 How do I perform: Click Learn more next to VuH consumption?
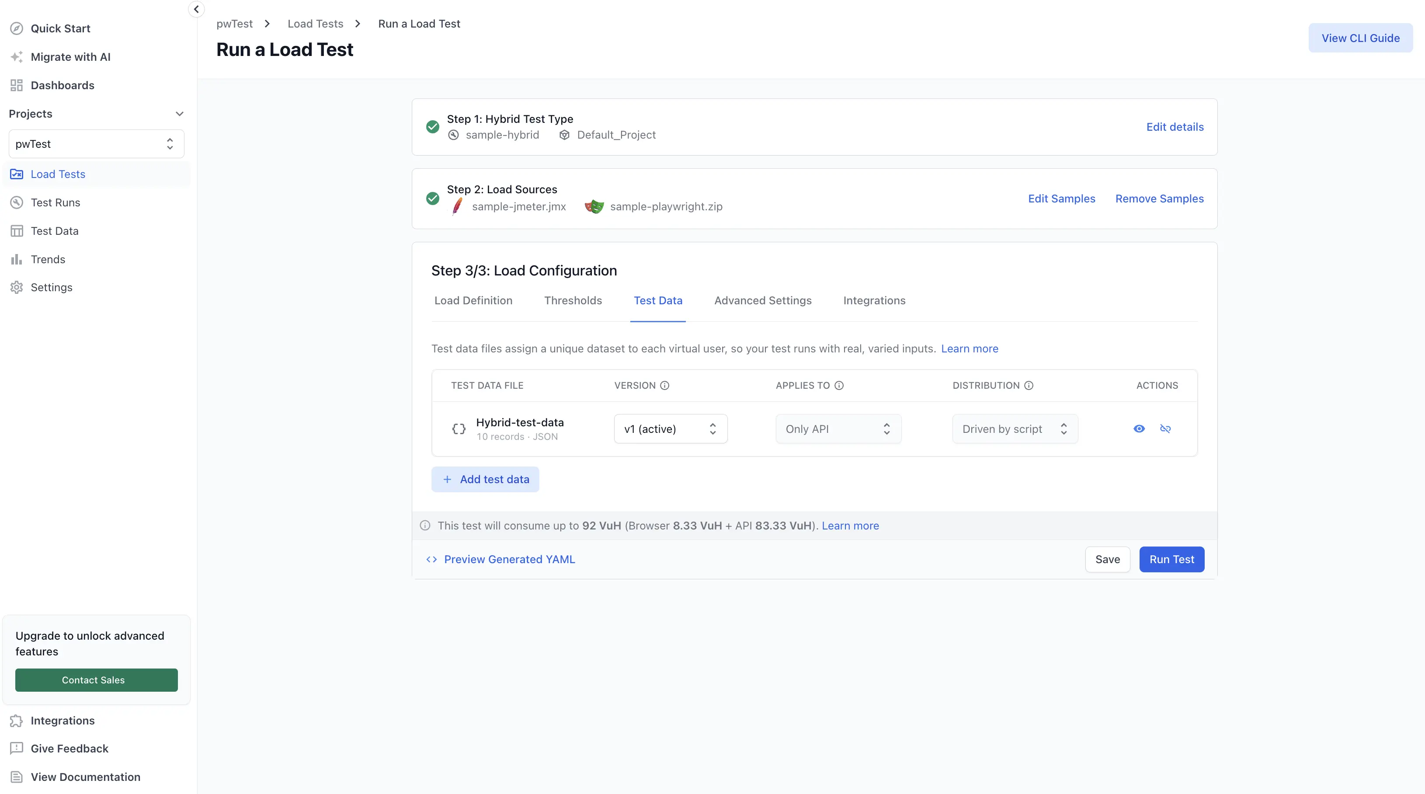[x=850, y=526]
